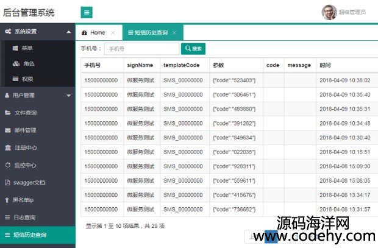Select the cell with code 523403

coord(236,80)
